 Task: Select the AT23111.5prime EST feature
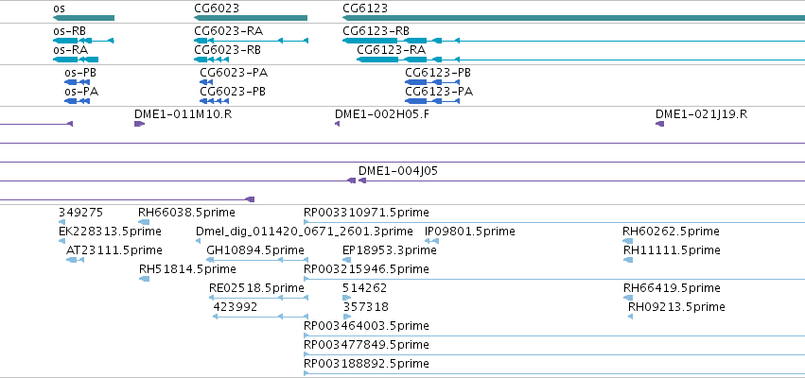75,260
